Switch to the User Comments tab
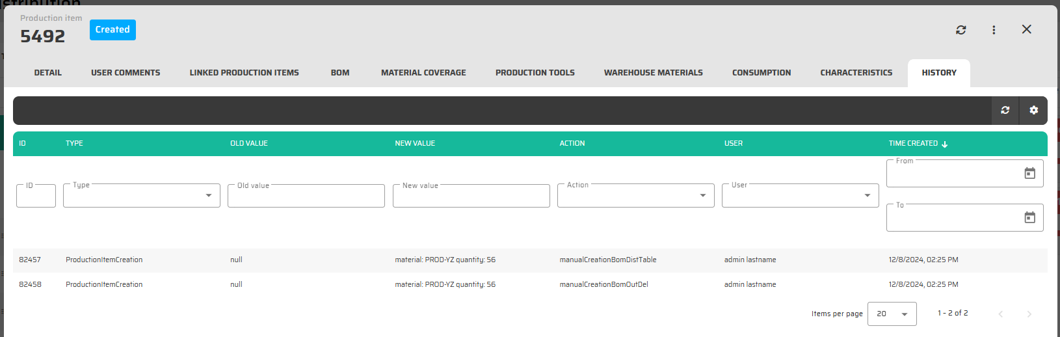 click(126, 73)
